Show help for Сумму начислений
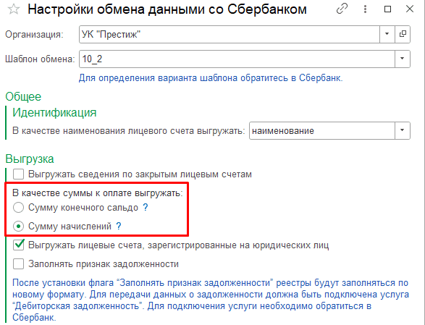The image size is (425, 325). point(119,226)
